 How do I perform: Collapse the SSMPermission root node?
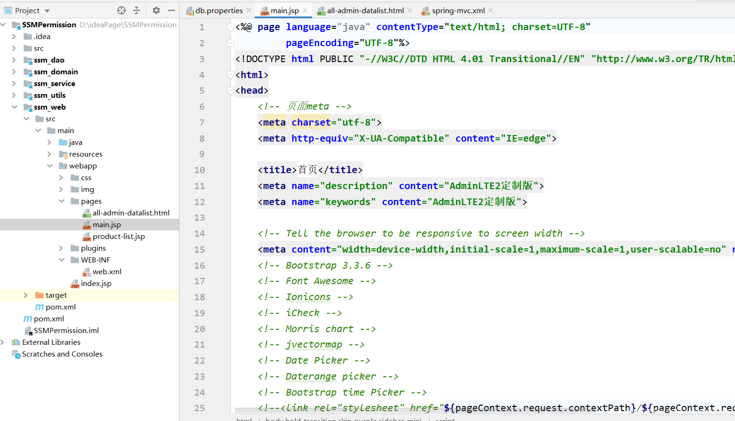pos(3,24)
